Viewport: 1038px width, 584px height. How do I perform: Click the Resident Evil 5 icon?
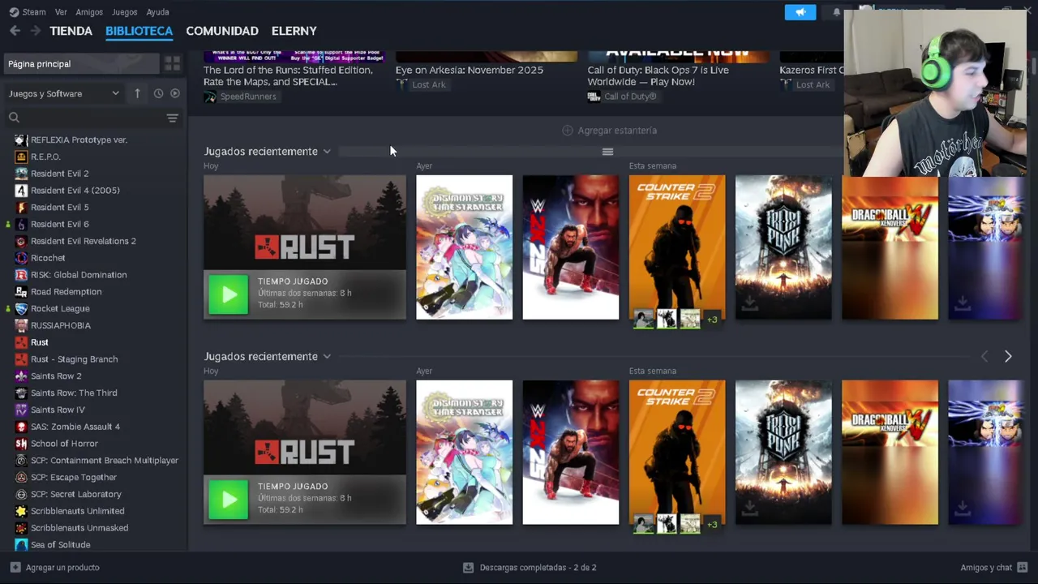tap(21, 208)
